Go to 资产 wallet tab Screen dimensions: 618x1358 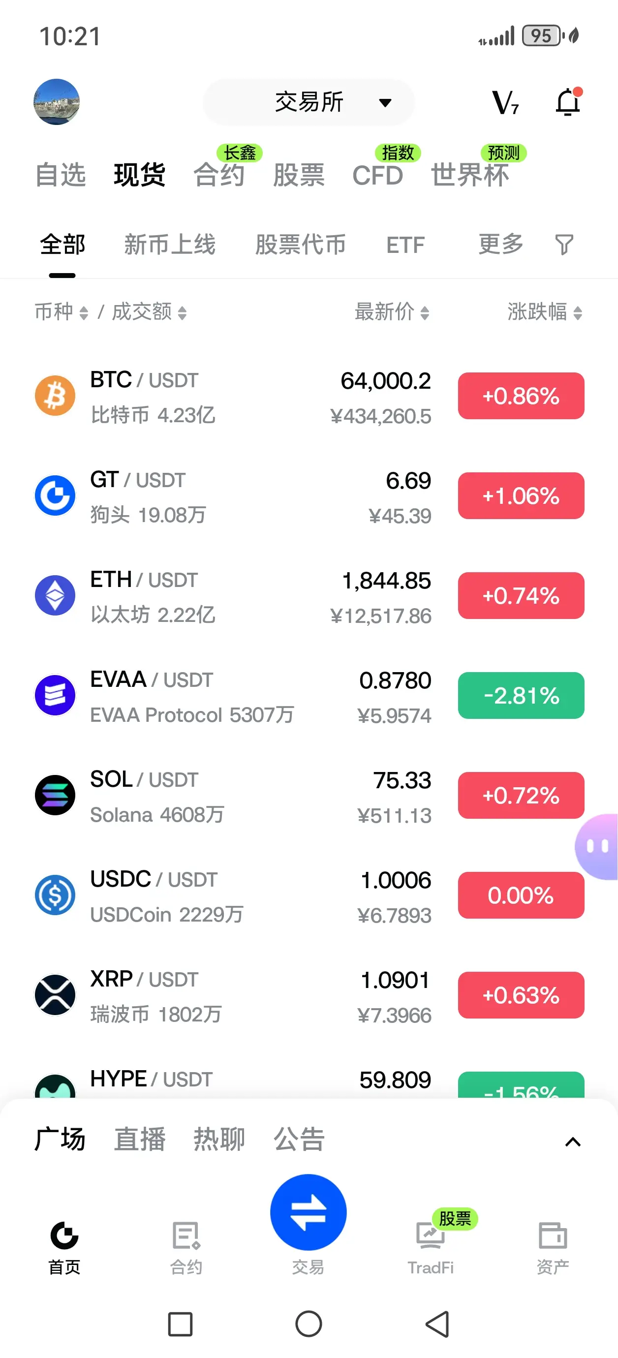click(x=553, y=1247)
